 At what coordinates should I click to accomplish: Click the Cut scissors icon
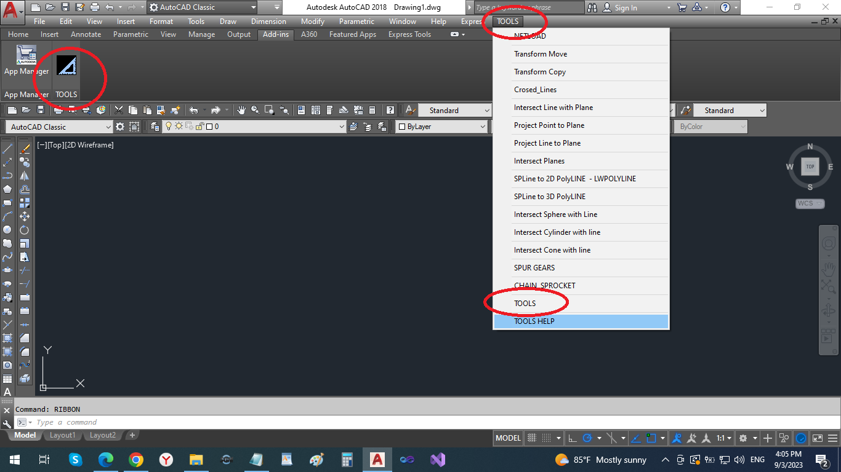119,110
